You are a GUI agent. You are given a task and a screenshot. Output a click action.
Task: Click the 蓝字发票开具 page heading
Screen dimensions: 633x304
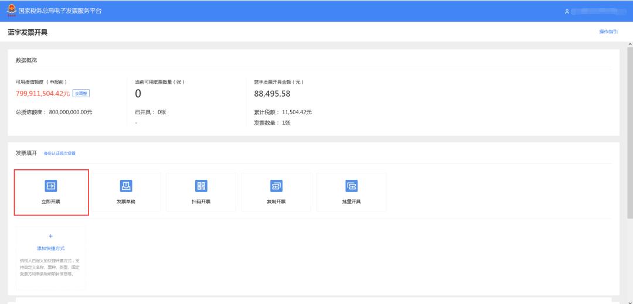(28, 32)
